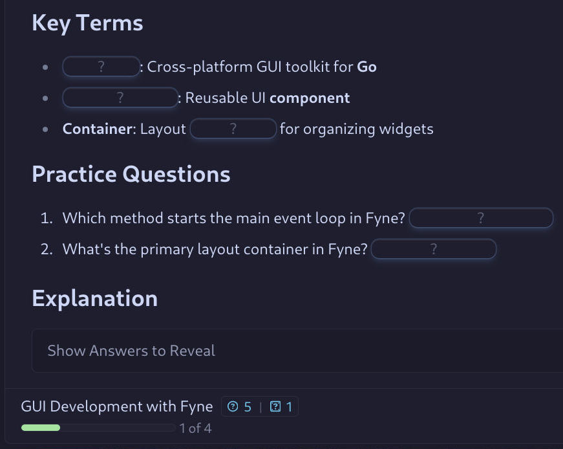Click the green lesson progress bar
The image size is (563, 449).
click(41, 428)
